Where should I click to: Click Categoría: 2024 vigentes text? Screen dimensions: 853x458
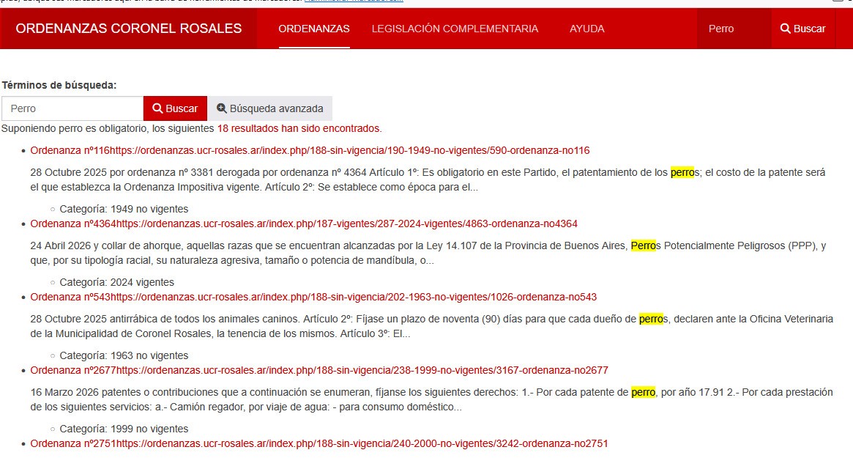pos(117,282)
